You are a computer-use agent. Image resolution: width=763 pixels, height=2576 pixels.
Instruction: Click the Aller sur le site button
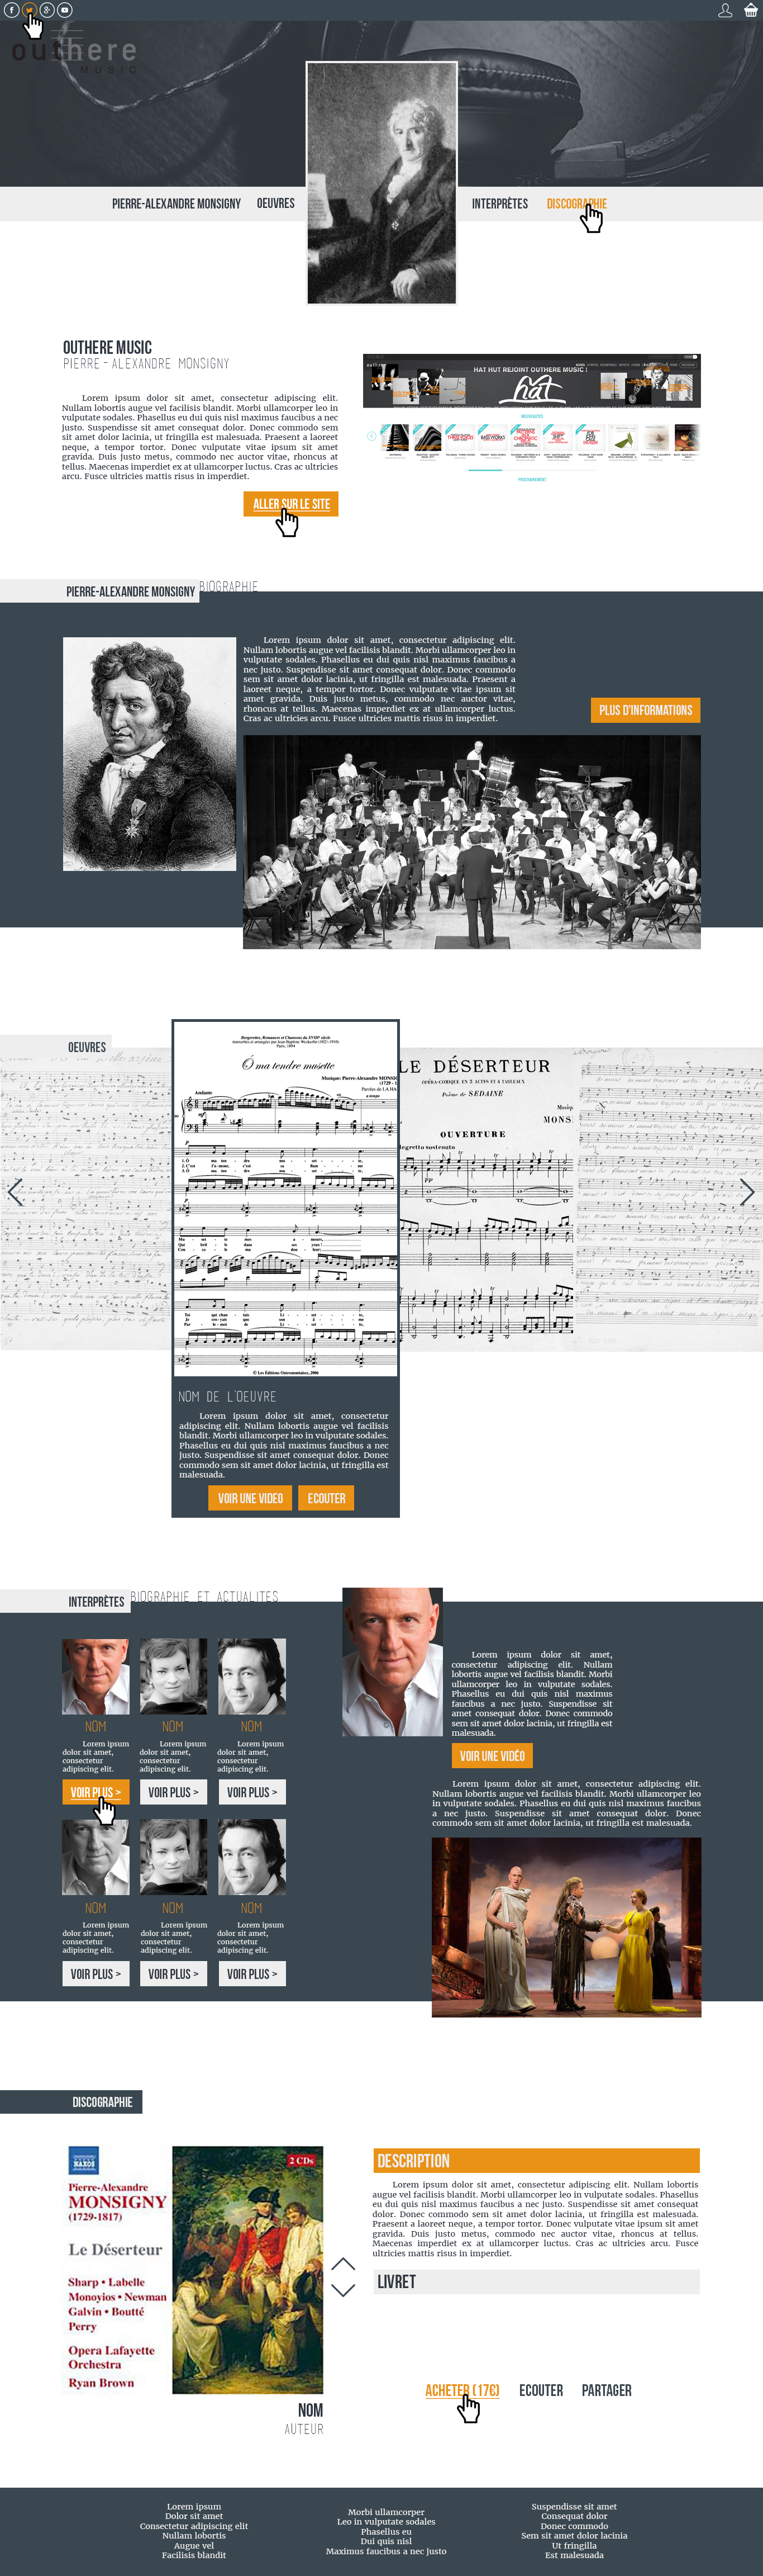pos(290,504)
